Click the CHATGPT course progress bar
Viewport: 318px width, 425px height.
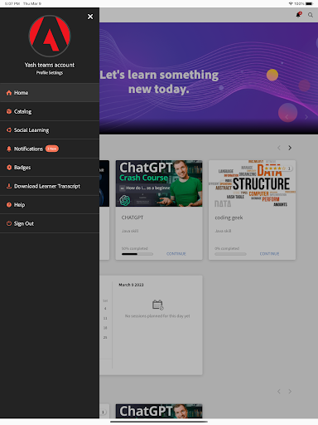coord(137,254)
